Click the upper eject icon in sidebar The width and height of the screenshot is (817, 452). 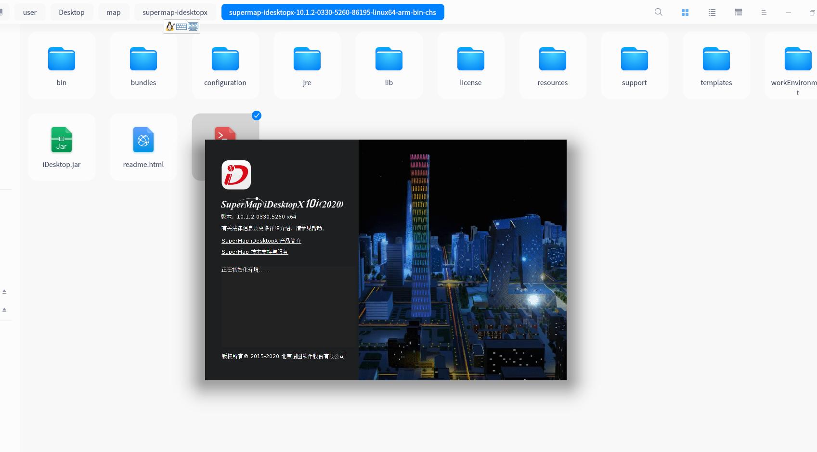coord(4,291)
